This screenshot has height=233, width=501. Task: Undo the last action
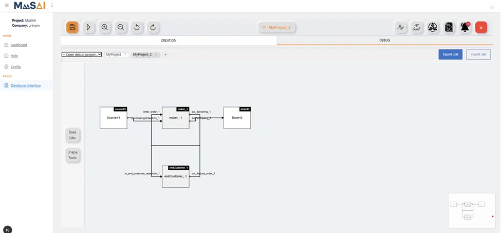click(x=137, y=27)
